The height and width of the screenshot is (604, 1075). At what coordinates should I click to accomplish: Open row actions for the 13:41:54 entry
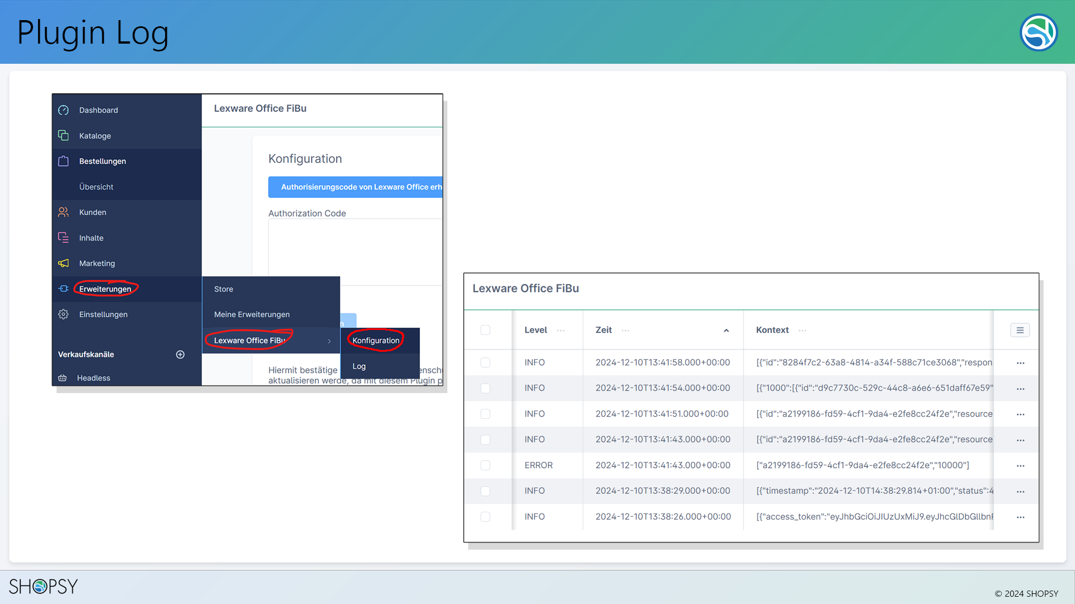[1021, 389]
